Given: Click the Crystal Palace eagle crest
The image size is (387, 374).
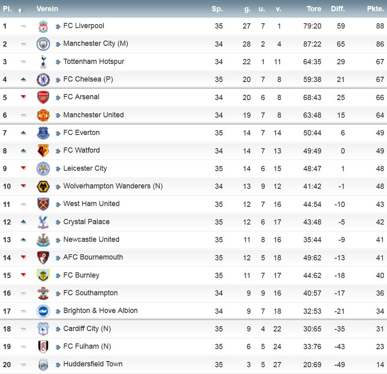Looking at the screenshot, I should [43, 222].
